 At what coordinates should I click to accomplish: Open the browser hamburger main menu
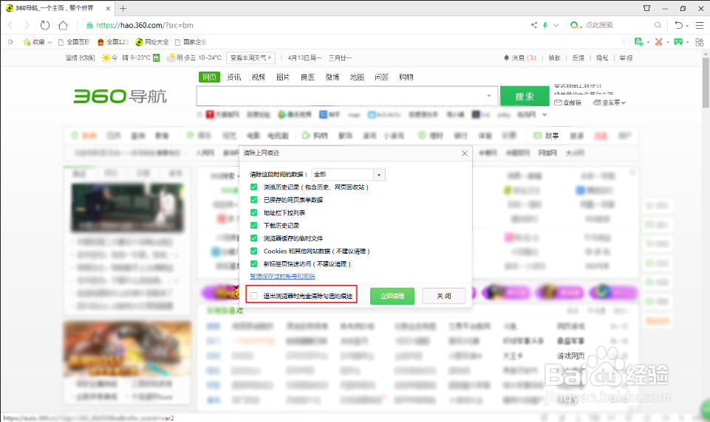pyautogui.click(x=700, y=25)
